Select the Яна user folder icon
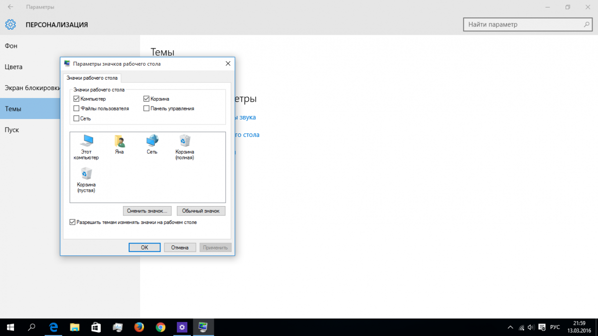 point(119,144)
